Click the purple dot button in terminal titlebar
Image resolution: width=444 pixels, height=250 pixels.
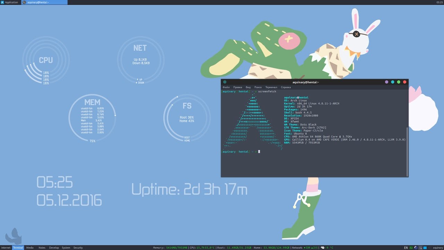[387, 82]
